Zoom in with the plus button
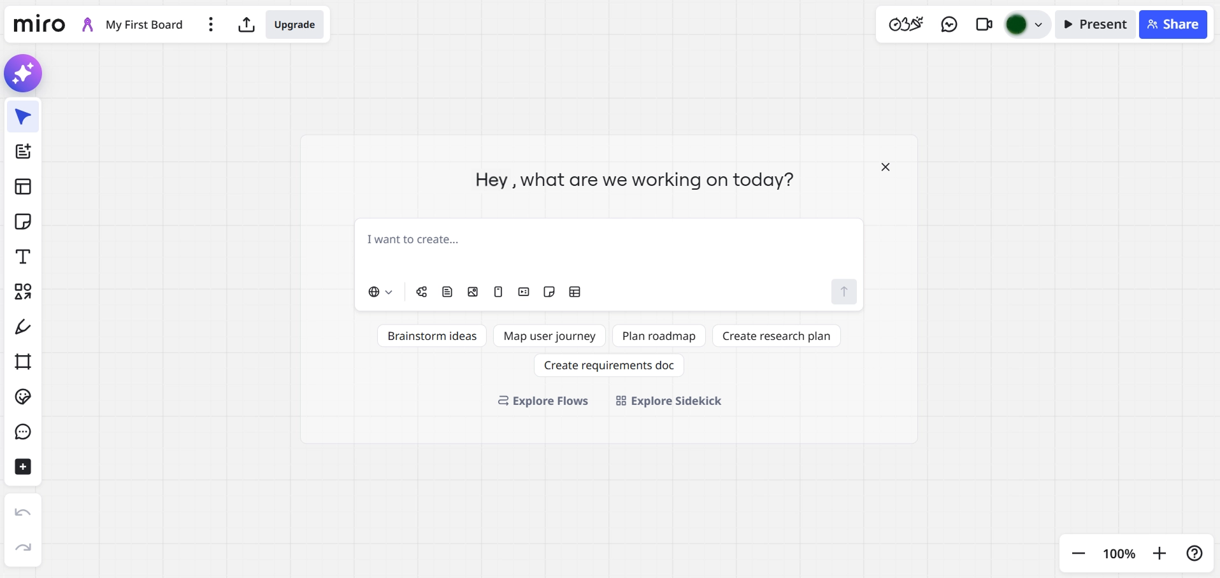 [x=1159, y=554]
